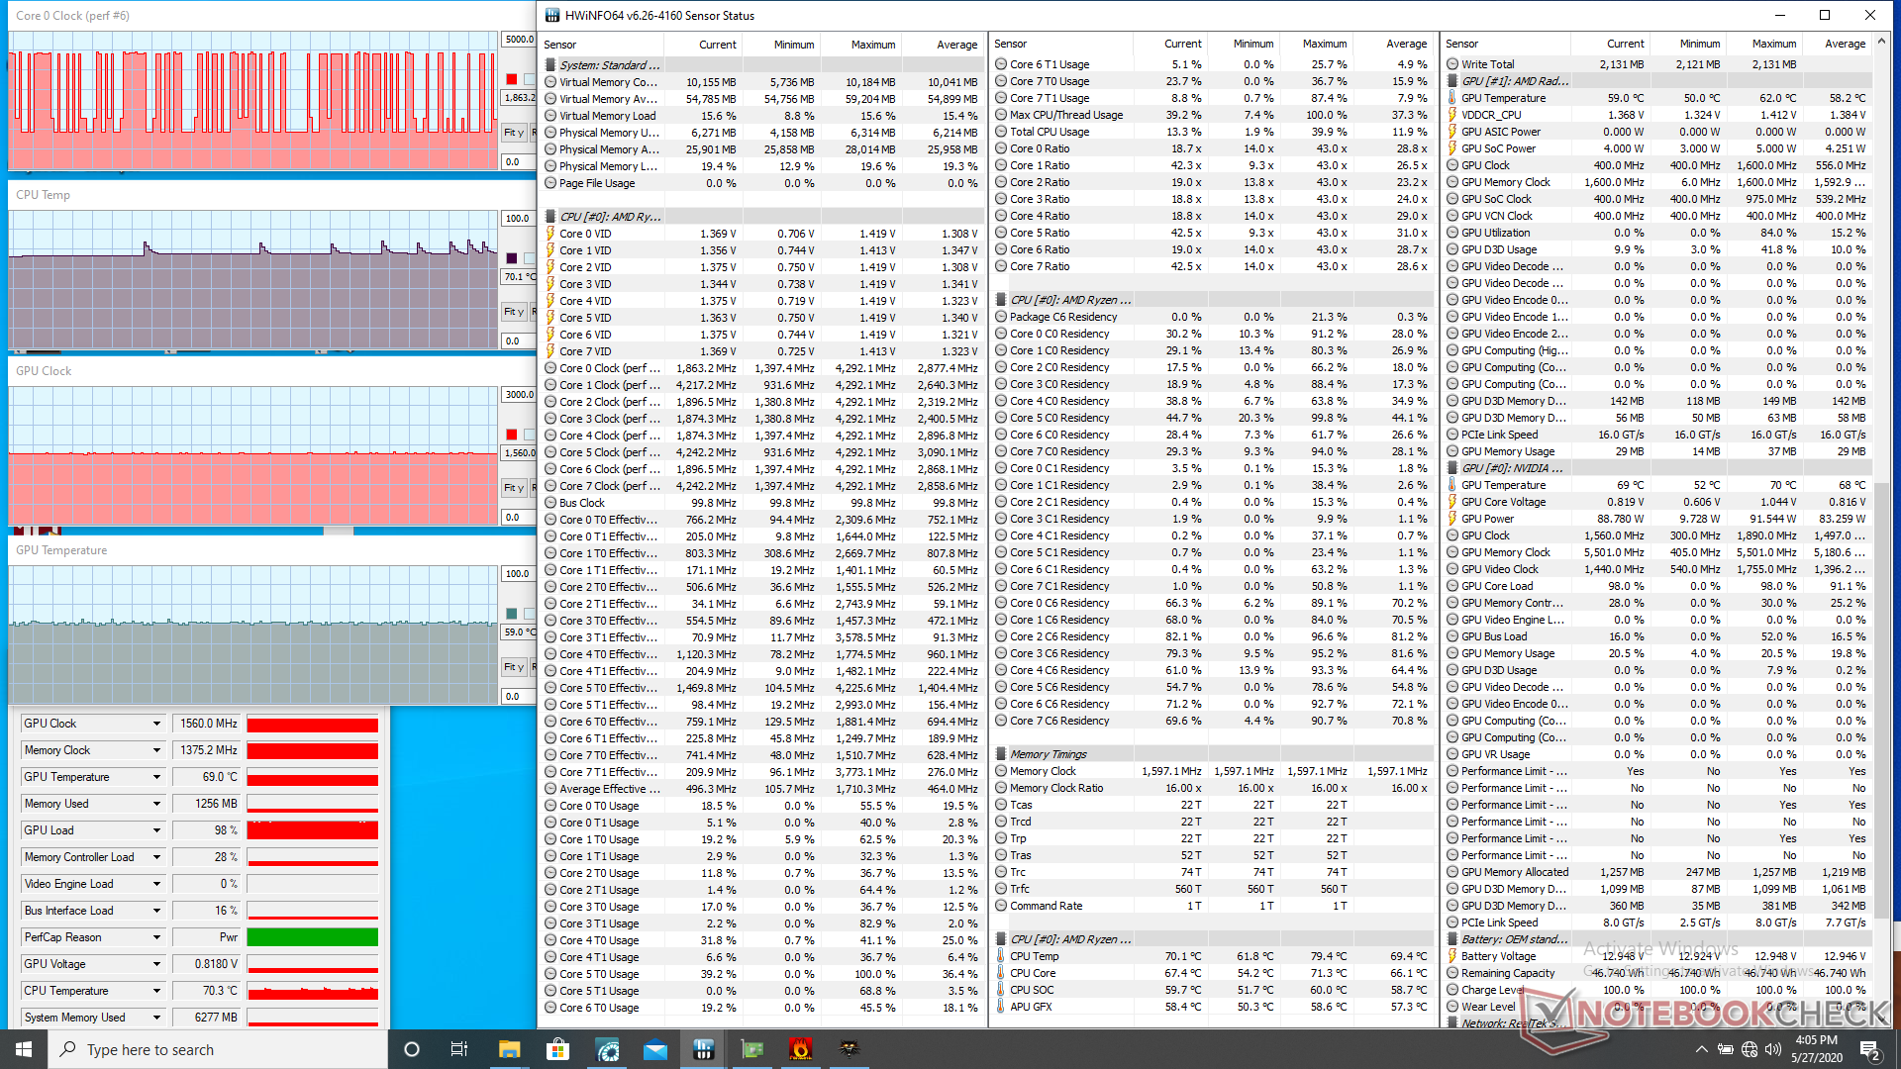Click the HWiNFO icon in the taskbar
Screen dimensions: 1901x1069
coord(703,1049)
